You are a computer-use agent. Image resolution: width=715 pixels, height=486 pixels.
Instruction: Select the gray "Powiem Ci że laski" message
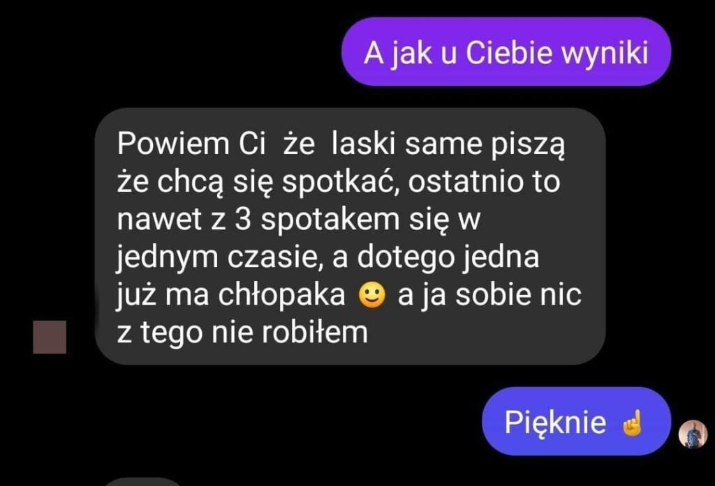[351, 236]
